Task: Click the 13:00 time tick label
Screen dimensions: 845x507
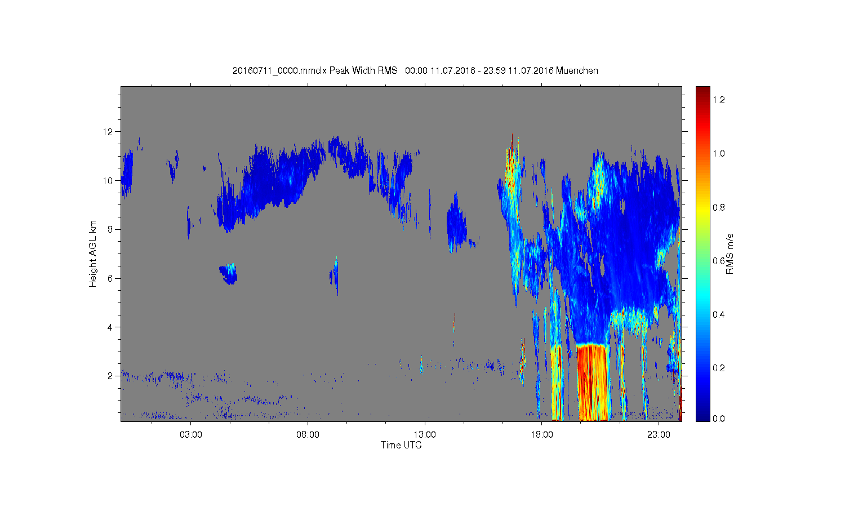Action: pyautogui.click(x=425, y=435)
